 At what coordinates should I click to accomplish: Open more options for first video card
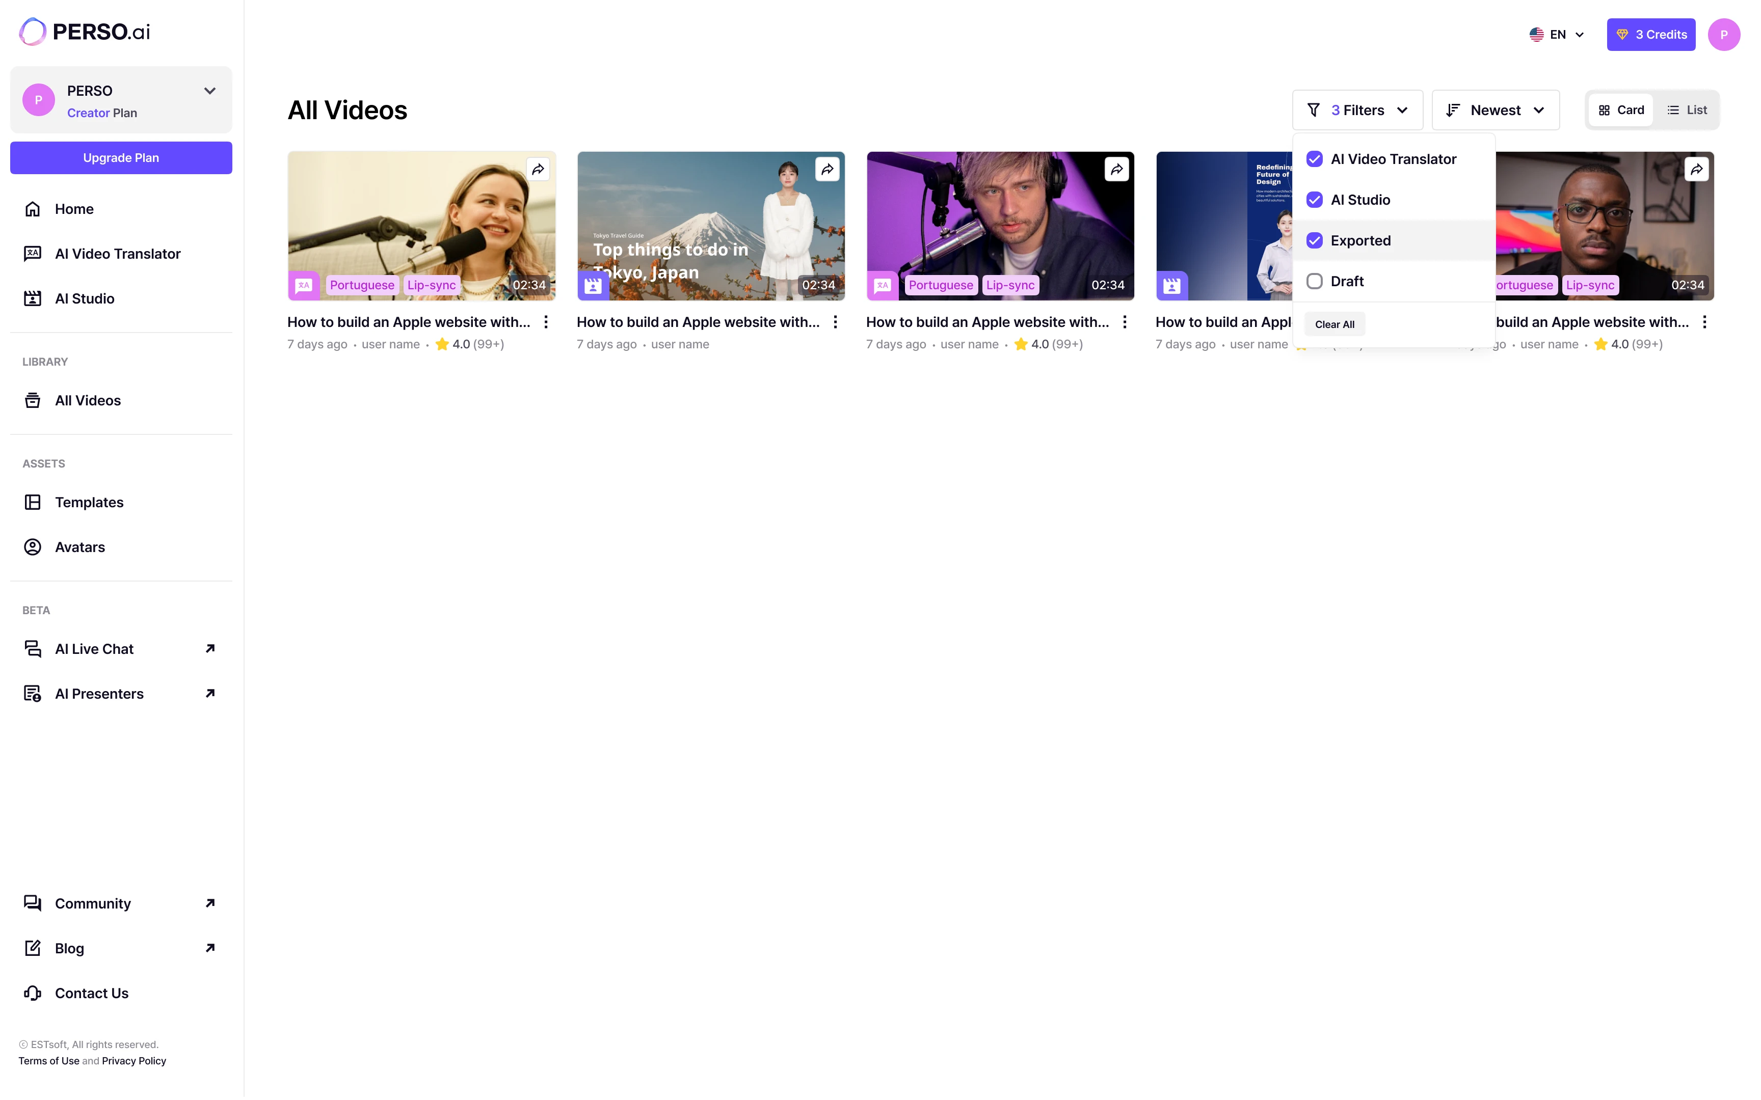(546, 322)
